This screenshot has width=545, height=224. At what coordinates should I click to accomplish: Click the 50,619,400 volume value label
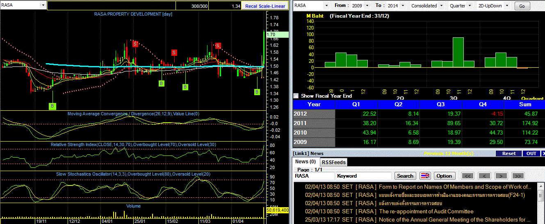coord(278,210)
